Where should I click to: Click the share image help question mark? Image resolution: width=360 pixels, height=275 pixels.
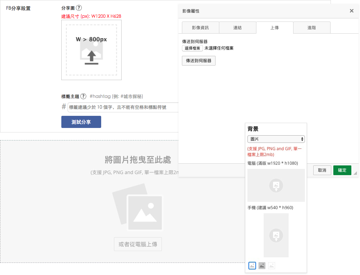click(79, 8)
